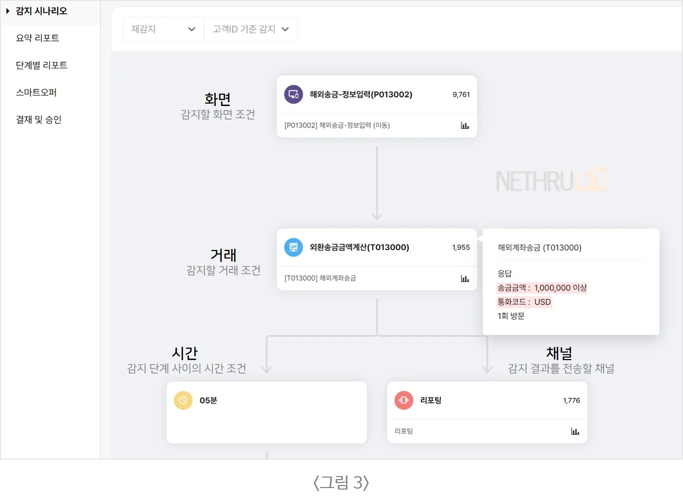Click the 1,955 count on 외환송금금액계산
This screenshot has width=683, height=503.
(462, 247)
